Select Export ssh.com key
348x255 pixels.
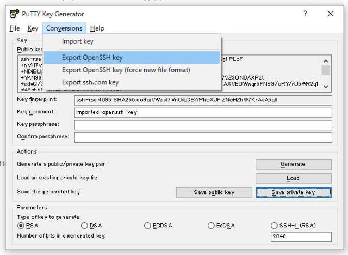click(132, 82)
